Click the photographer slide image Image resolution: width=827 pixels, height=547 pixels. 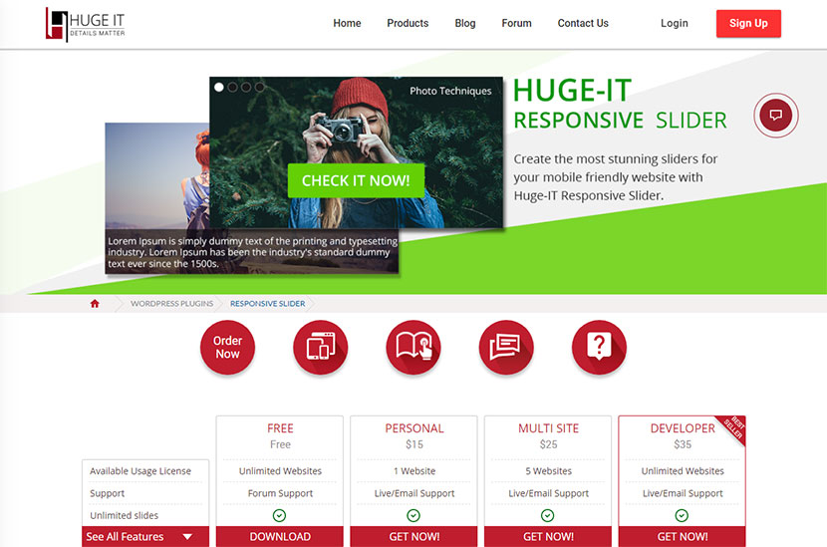pyautogui.click(x=356, y=151)
